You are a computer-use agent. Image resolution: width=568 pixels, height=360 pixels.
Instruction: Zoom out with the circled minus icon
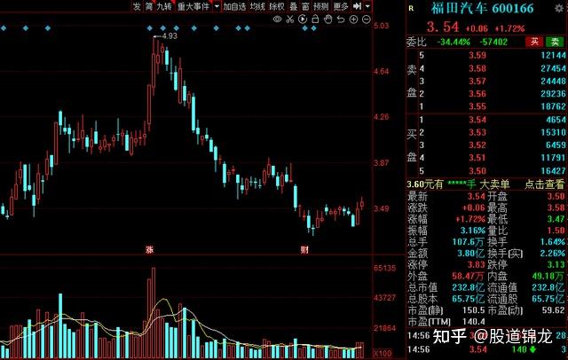[367, 20]
